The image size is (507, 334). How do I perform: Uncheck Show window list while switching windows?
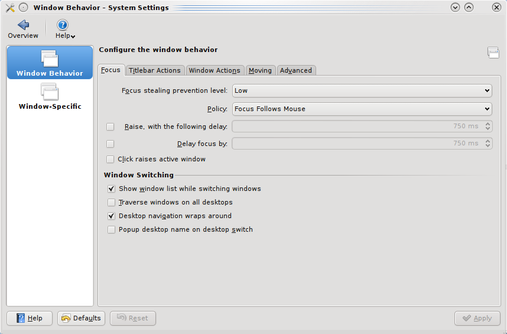[x=111, y=189]
